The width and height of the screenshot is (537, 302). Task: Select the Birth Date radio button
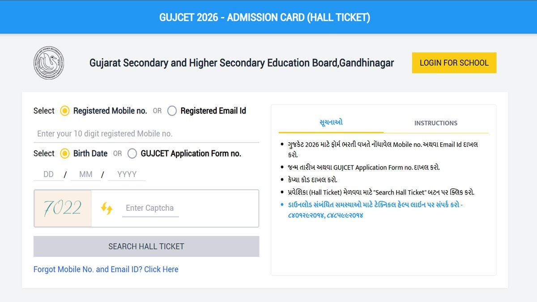pos(64,153)
